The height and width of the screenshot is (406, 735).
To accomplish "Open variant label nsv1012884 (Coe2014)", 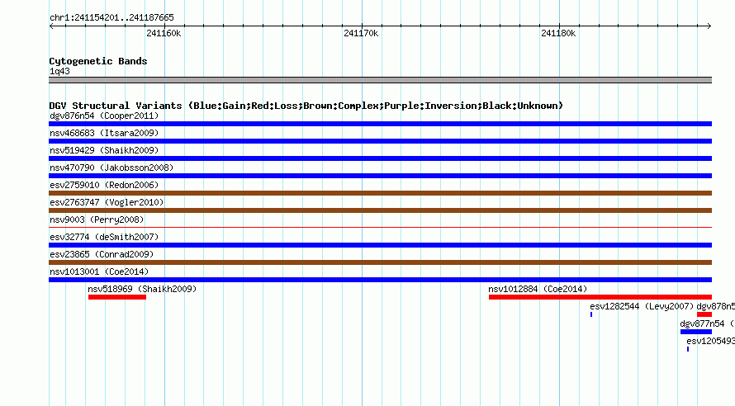I will point(538,289).
